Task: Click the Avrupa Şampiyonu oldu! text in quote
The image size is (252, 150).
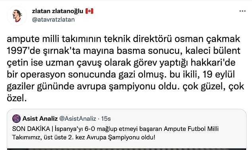Action: click(121, 137)
